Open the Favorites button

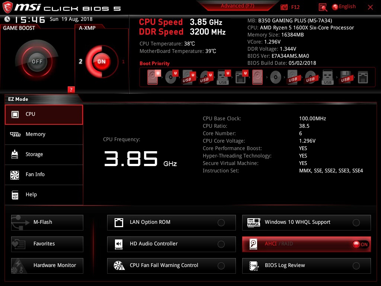47,244
